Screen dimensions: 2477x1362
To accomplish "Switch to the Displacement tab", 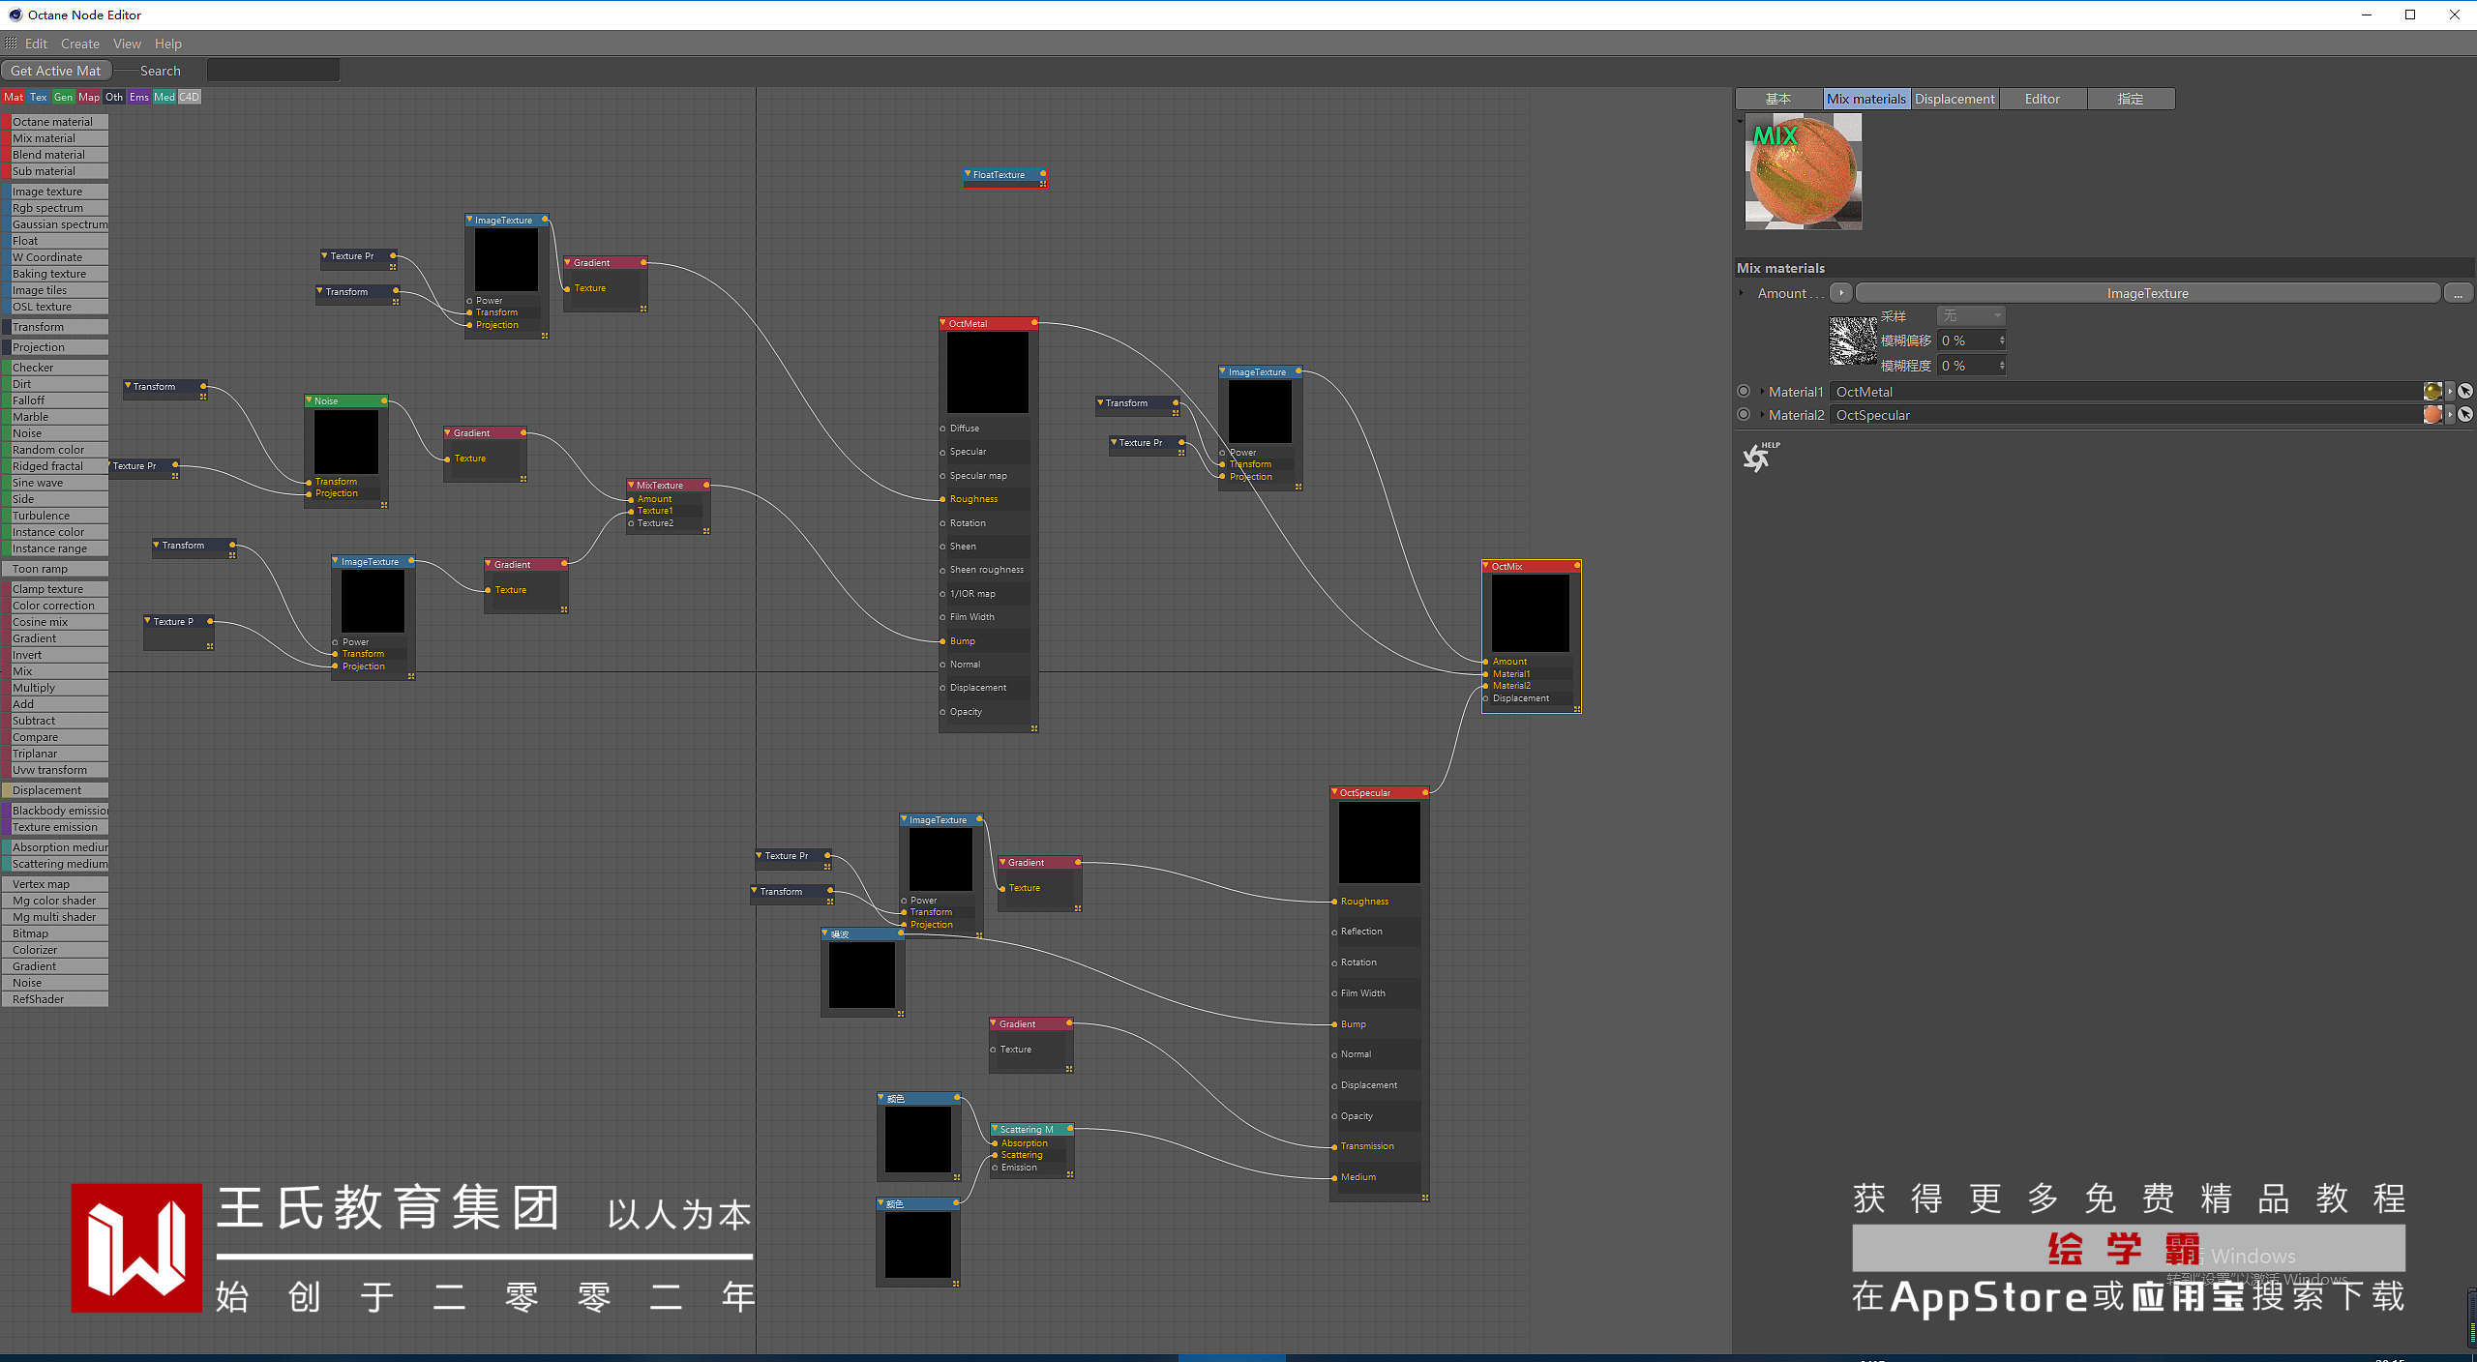I will pos(1954,99).
